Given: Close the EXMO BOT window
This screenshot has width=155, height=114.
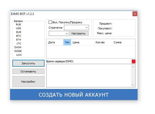Looking at the screenshot, I should (135, 14).
